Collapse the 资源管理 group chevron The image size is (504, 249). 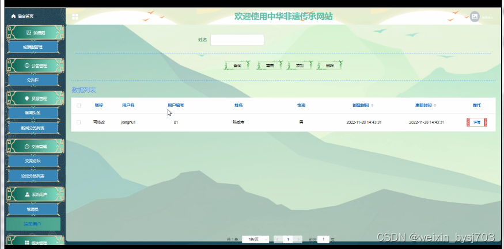coord(58,98)
